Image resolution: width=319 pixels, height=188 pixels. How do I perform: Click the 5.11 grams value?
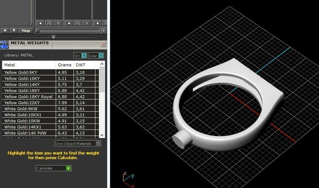(62, 78)
